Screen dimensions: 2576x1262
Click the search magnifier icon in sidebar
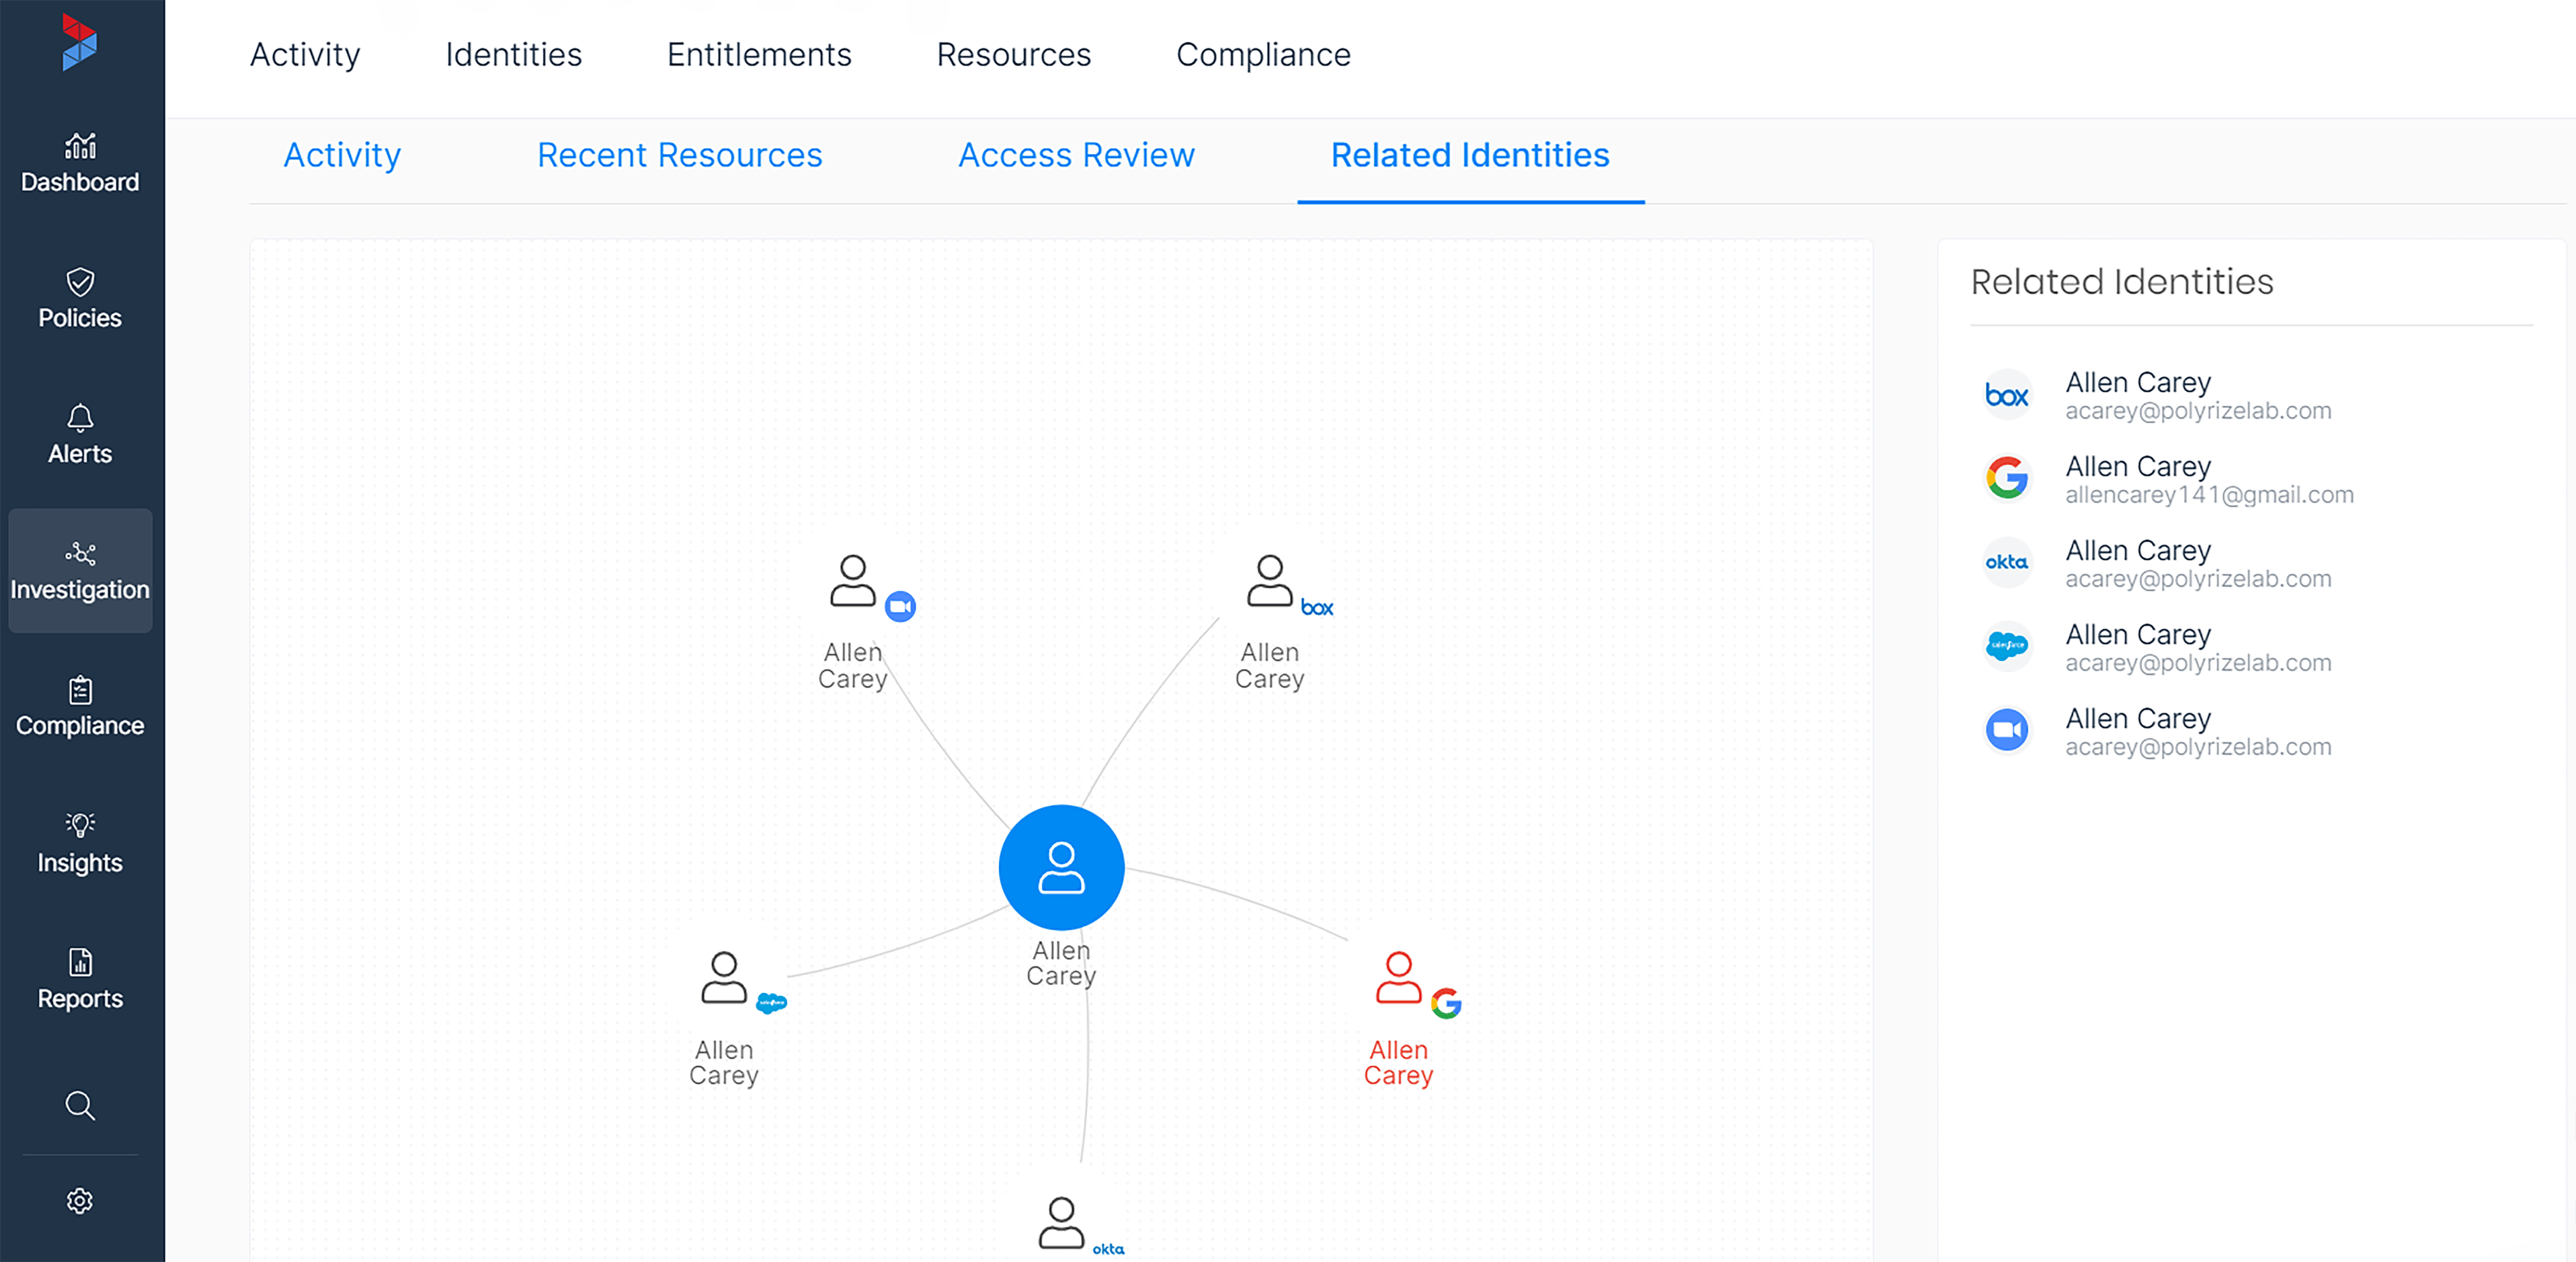tap(80, 1106)
